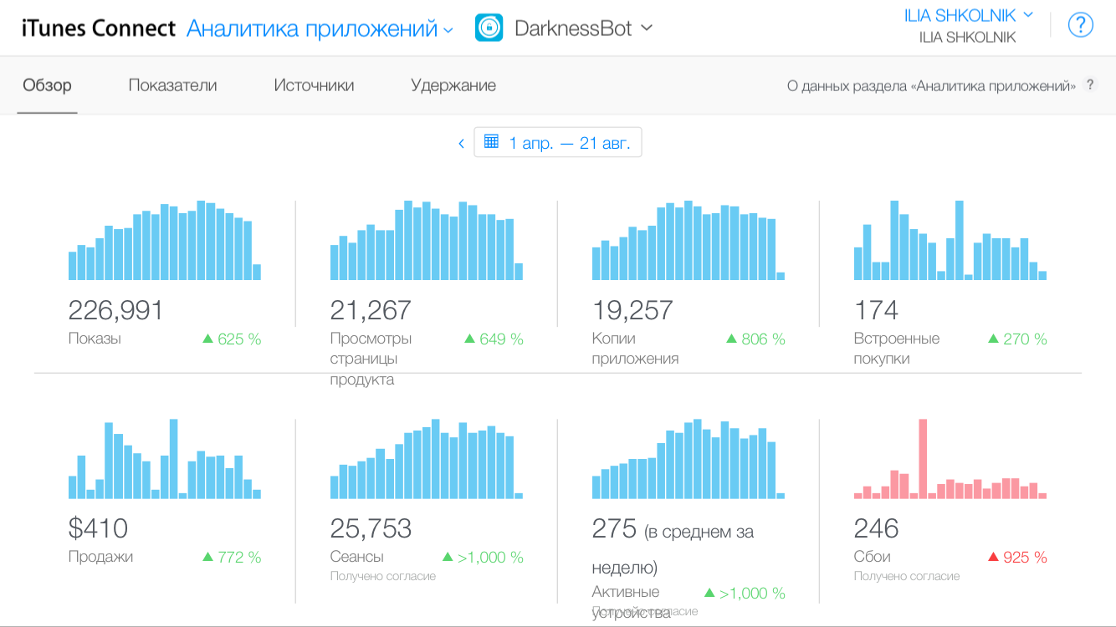Click the Встроенные покупки 174 value
1116x627 pixels.
click(x=876, y=310)
